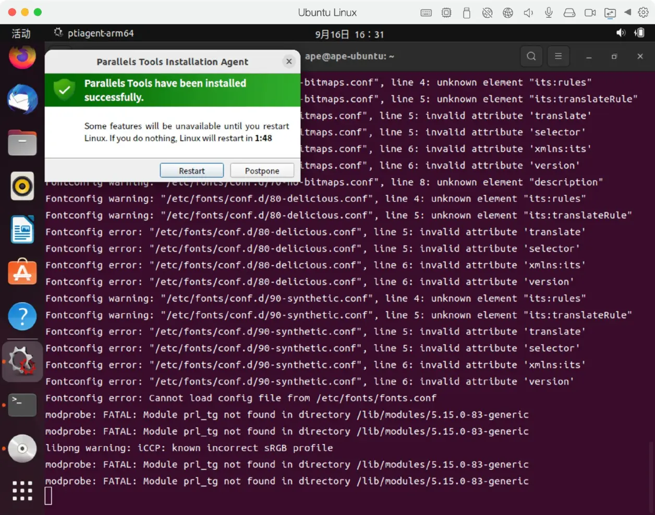Viewport: 655px width, 515px height.
Task: Open Ubuntu Software store icon
Action: coord(22,272)
